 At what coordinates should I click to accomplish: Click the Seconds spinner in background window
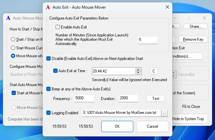[174, 74]
